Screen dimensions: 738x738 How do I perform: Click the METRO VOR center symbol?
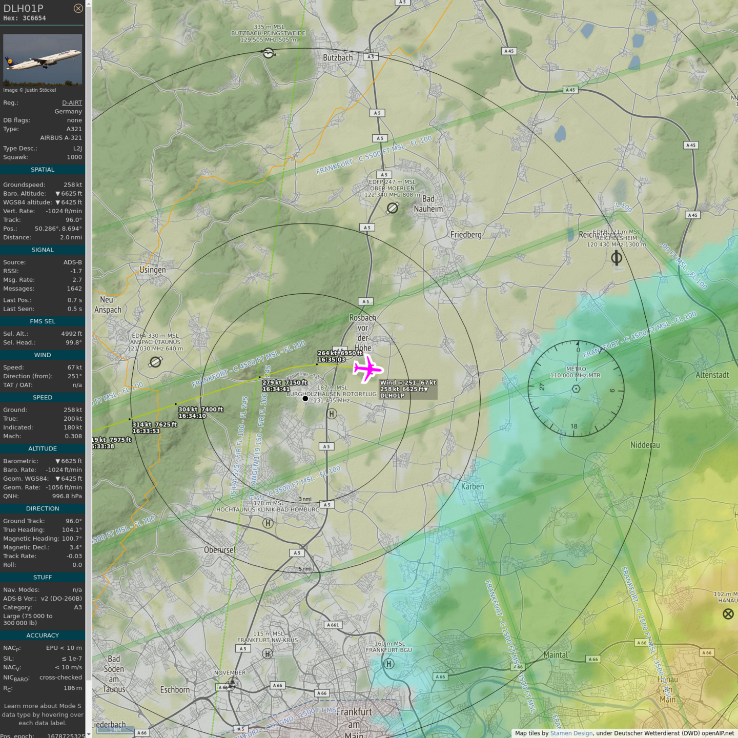point(576,388)
